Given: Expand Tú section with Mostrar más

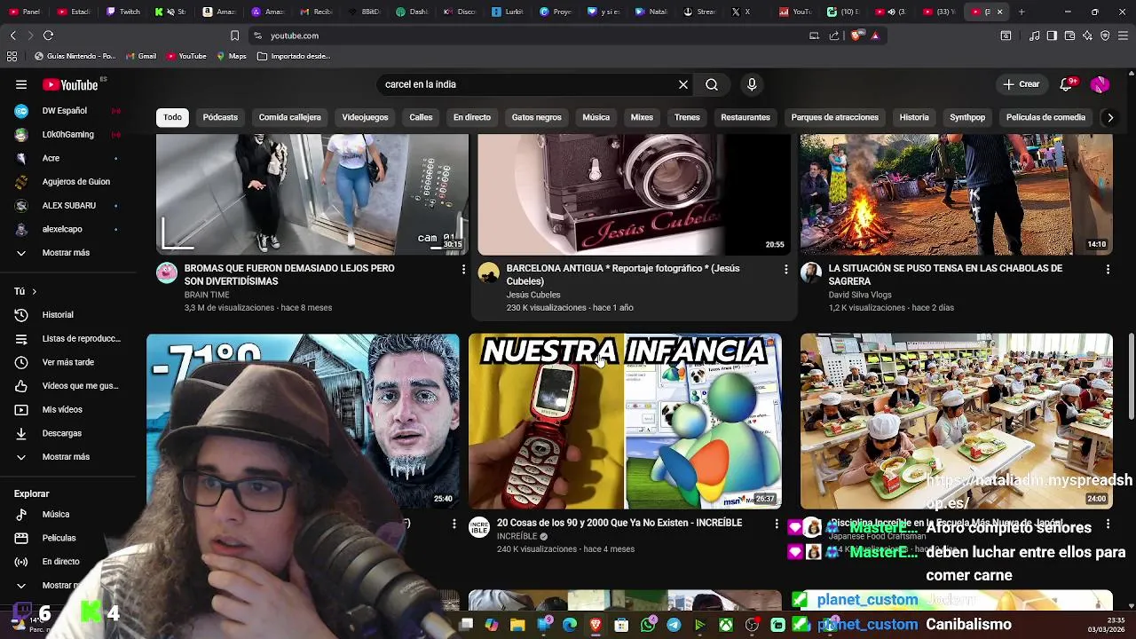Looking at the screenshot, I should pyautogui.click(x=65, y=457).
